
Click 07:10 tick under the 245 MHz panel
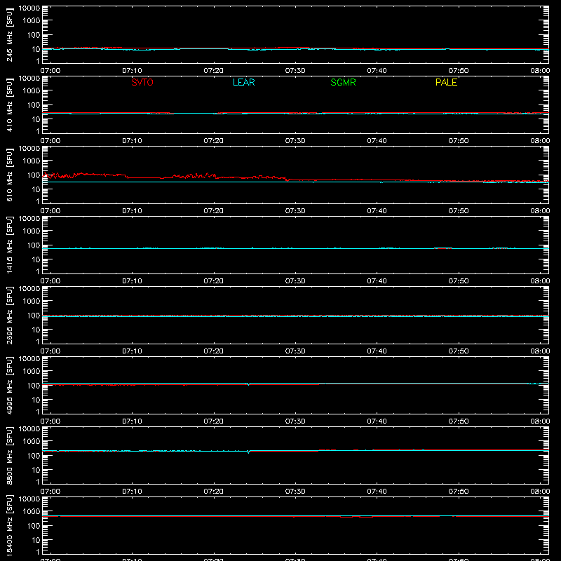click(132, 71)
